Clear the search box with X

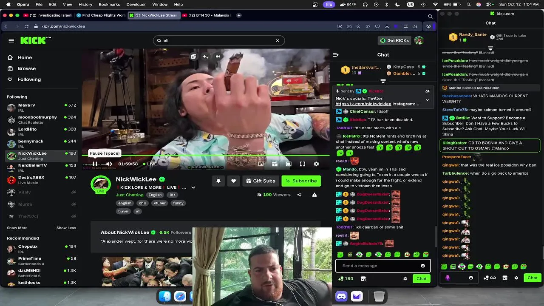tap(278, 40)
